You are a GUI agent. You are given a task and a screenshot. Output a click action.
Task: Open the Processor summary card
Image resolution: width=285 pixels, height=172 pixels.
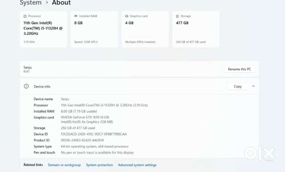point(43,29)
